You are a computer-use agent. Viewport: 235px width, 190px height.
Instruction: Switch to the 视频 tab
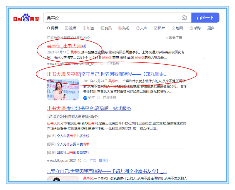pos(70,28)
